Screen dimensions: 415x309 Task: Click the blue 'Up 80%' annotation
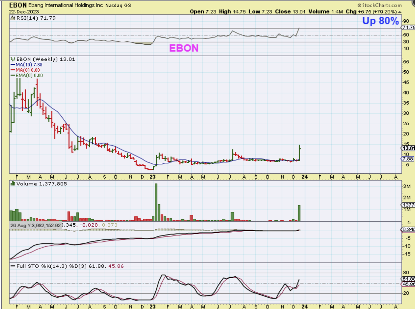[x=380, y=21]
